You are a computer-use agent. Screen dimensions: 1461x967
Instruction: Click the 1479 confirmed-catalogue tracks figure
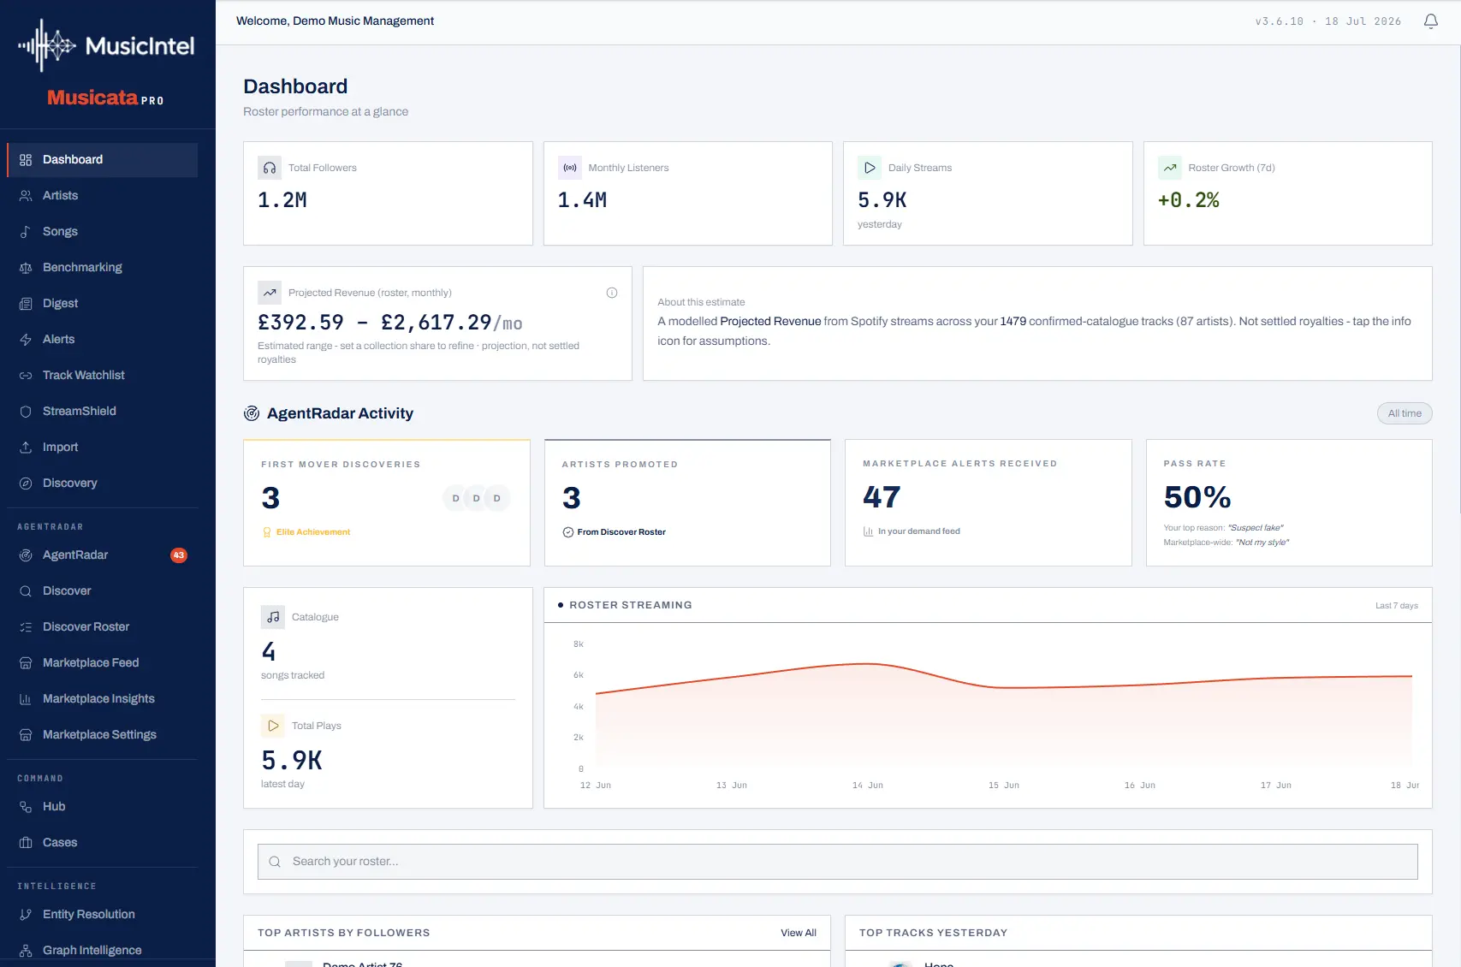(x=1013, y=322)
